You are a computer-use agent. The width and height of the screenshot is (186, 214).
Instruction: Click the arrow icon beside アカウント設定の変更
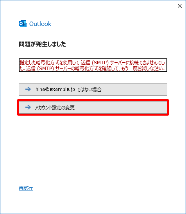[28, 107]
